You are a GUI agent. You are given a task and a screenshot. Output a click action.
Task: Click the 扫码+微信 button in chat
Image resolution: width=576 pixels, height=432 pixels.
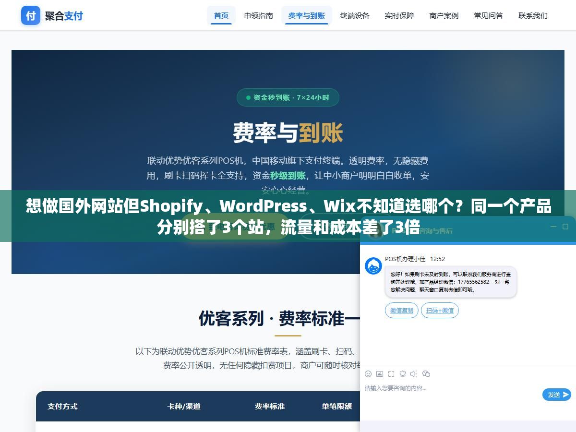[440, 311]
